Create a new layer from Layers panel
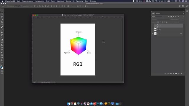The image size is (189, 106). 179,74
